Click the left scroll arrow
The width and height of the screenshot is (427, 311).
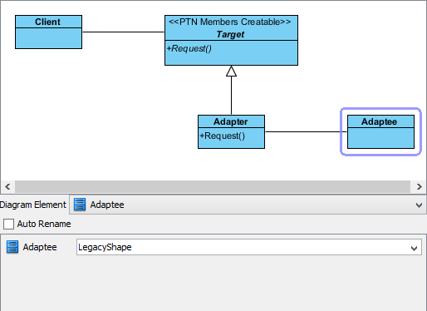point(7,186)
